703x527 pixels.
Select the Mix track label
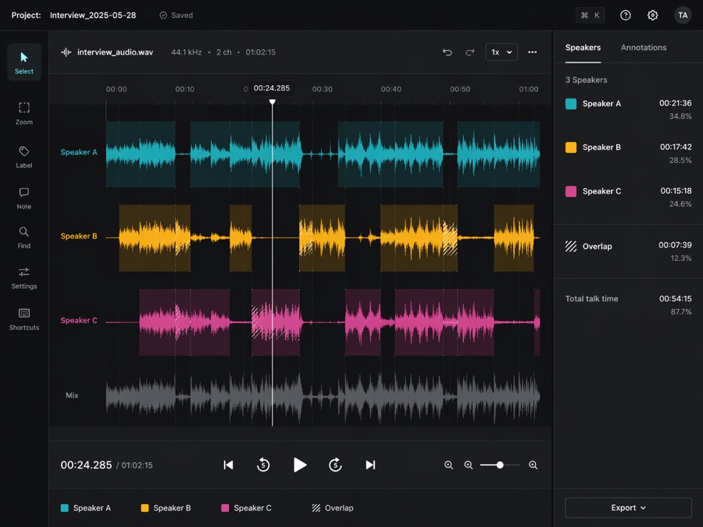(72, 395)
